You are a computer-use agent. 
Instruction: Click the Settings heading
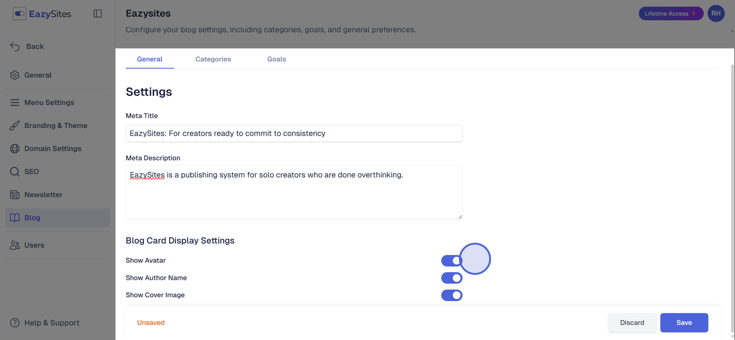point(149,92)
